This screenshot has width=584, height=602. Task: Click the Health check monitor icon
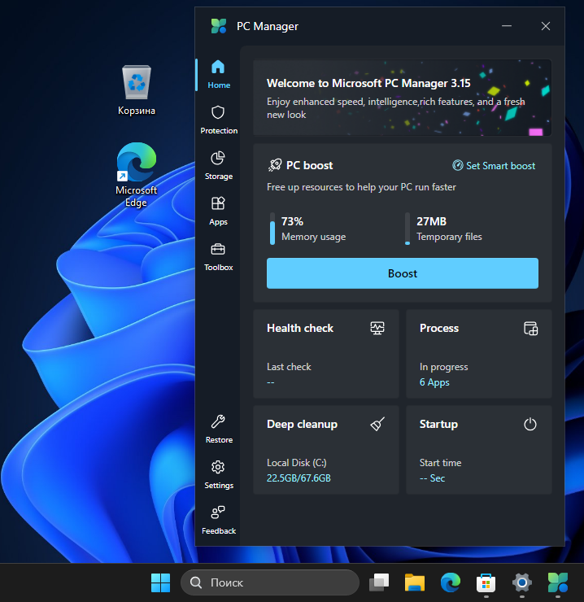point(377,329)
